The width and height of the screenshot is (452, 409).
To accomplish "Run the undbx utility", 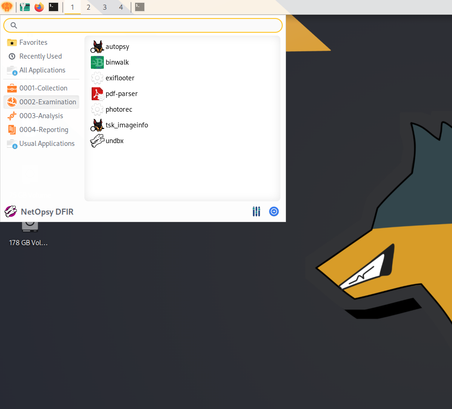I will [114, 141].
